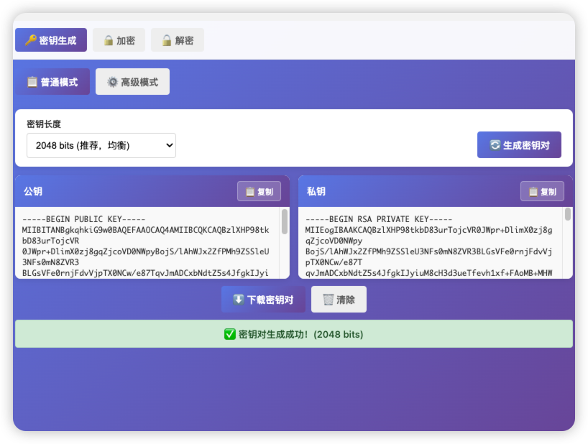Screen dimensions: 588x444
Task: Copy the public key with 复制 button
Action: click(x=259, y=192)
